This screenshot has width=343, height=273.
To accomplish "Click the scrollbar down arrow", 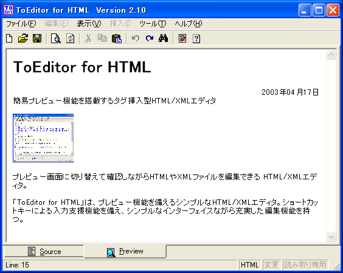I will coord(331,237).
